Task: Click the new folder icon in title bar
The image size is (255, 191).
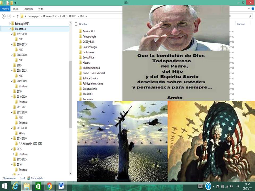Action: click(x=11, y=3)
